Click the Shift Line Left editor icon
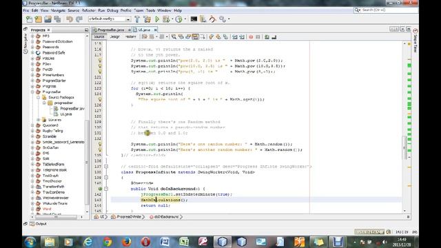441x248 pixels. (234, 37)
